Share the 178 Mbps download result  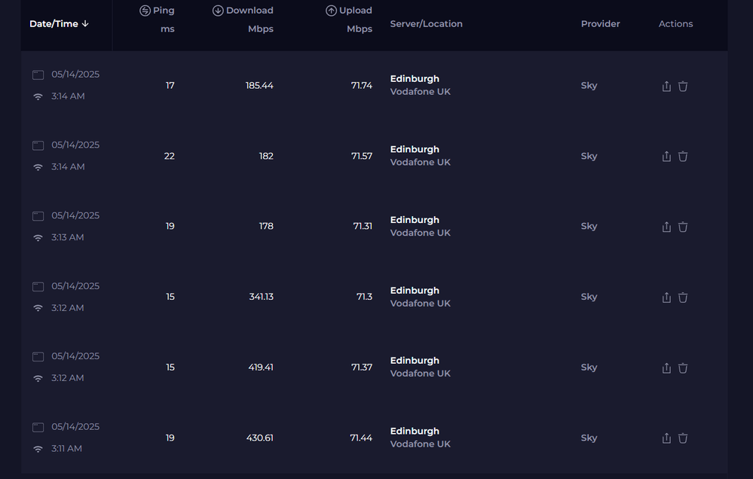click(666, 227)
